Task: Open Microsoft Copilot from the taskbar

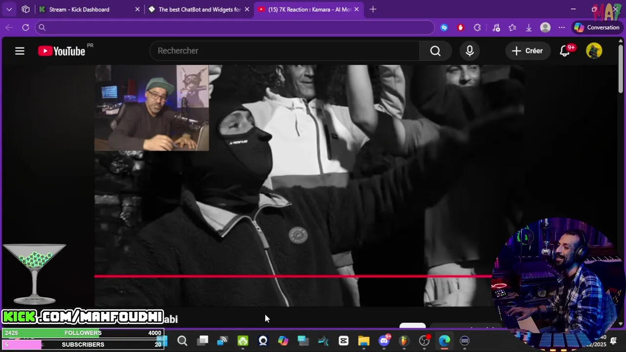Action: (x=283, y=341)
